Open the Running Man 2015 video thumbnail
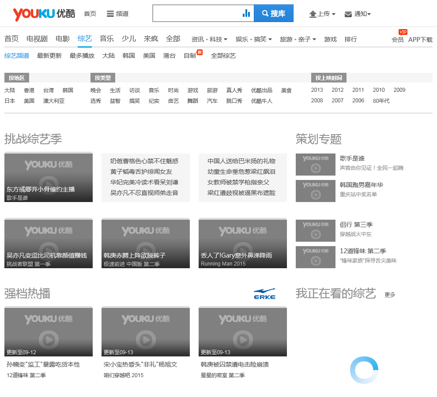437x397 pixels. point(243,244)
